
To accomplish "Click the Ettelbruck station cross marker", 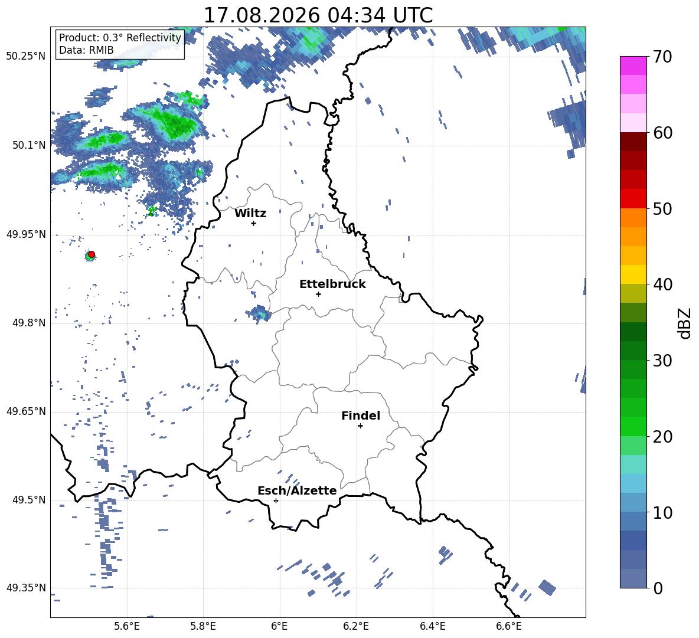I will [x=318, y=294].
